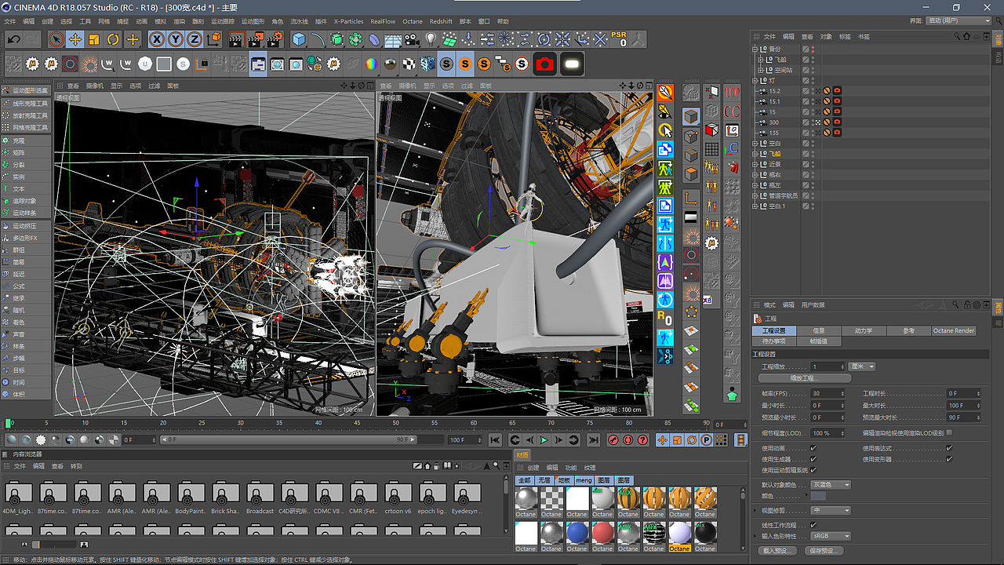This screenshot has height=565, width=1004.
Task: Click the Record Active Objects button
Action: (613, 440)
